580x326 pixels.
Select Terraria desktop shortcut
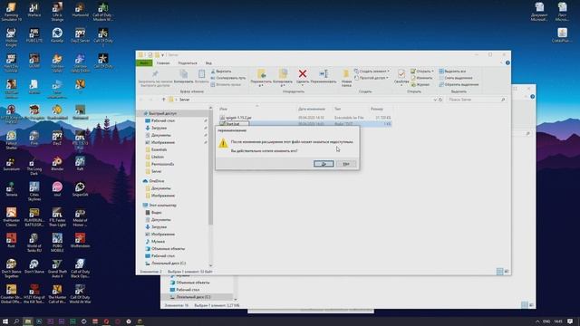pos(11,189)
